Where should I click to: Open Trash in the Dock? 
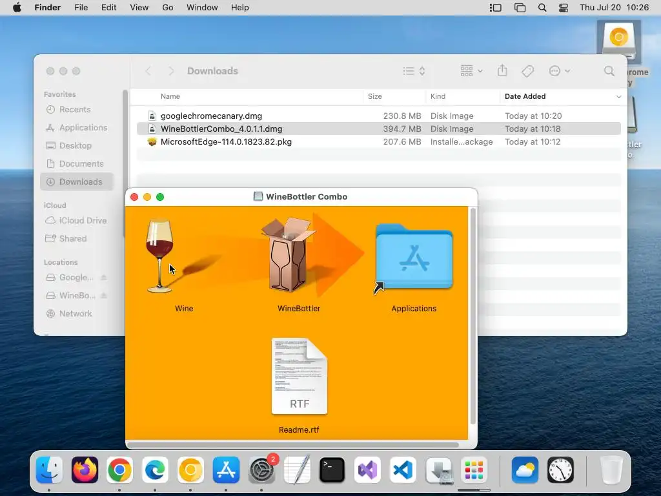click(611, 470)
